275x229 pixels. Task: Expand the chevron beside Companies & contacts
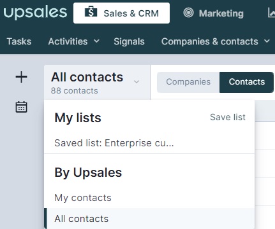tap(267, 41)
